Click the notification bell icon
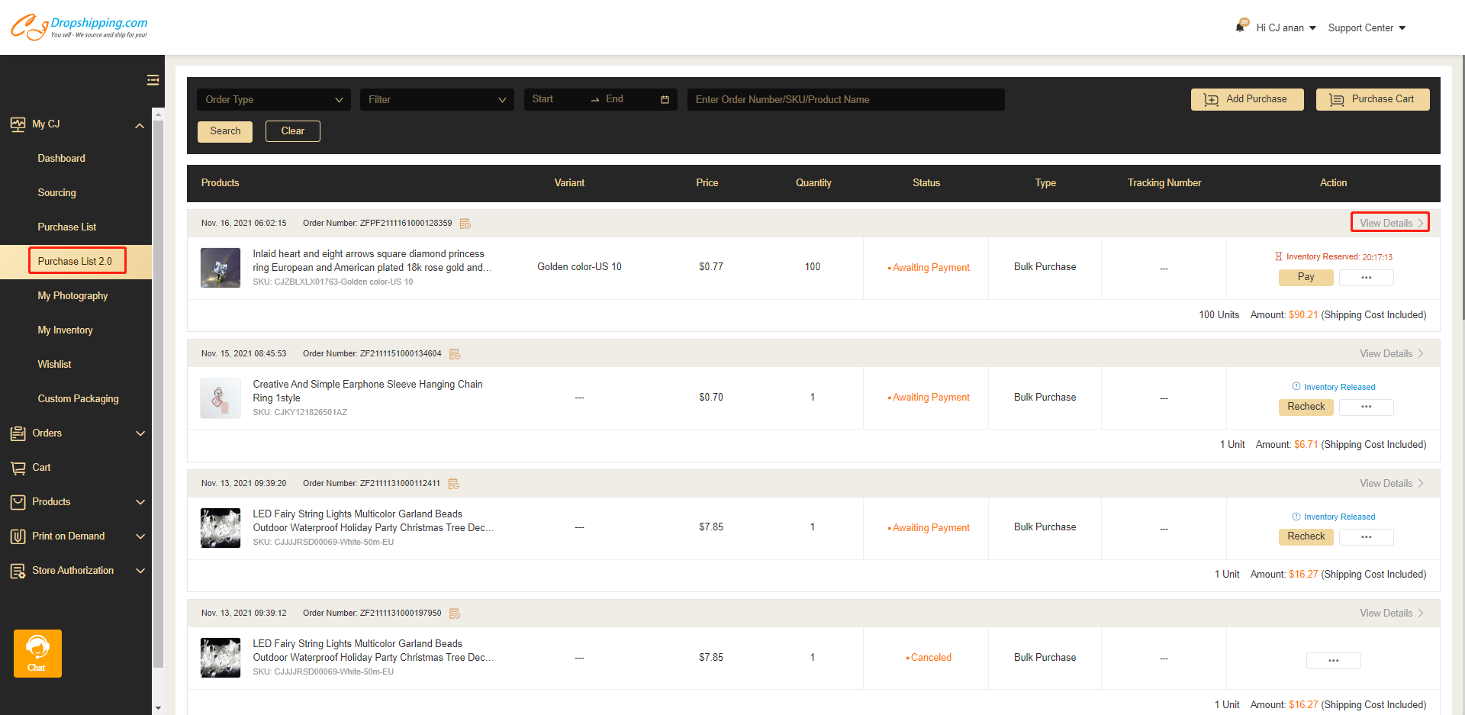This screenshot has width=1465, height=715. [1241, 27]
